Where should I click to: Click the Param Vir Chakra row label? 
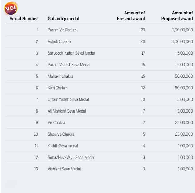[62, 30]
